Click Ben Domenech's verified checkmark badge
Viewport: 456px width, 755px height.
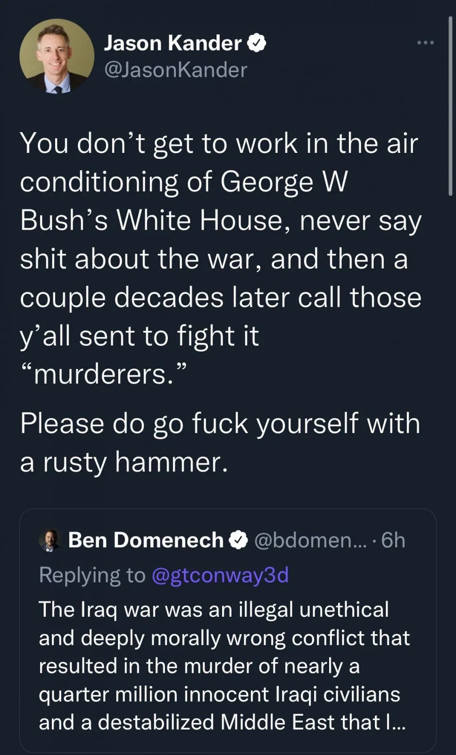pos(239,540)
